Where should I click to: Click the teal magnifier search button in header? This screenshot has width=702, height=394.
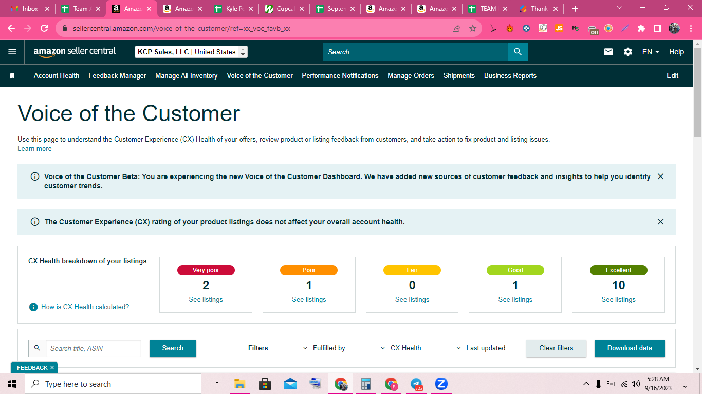[x=518, y=52]
